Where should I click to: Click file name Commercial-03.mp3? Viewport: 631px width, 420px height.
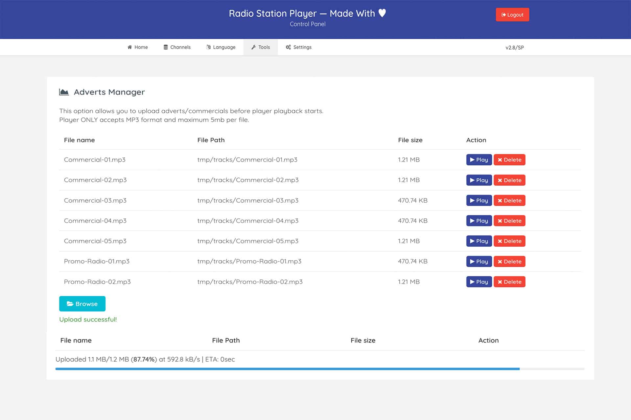95,200
